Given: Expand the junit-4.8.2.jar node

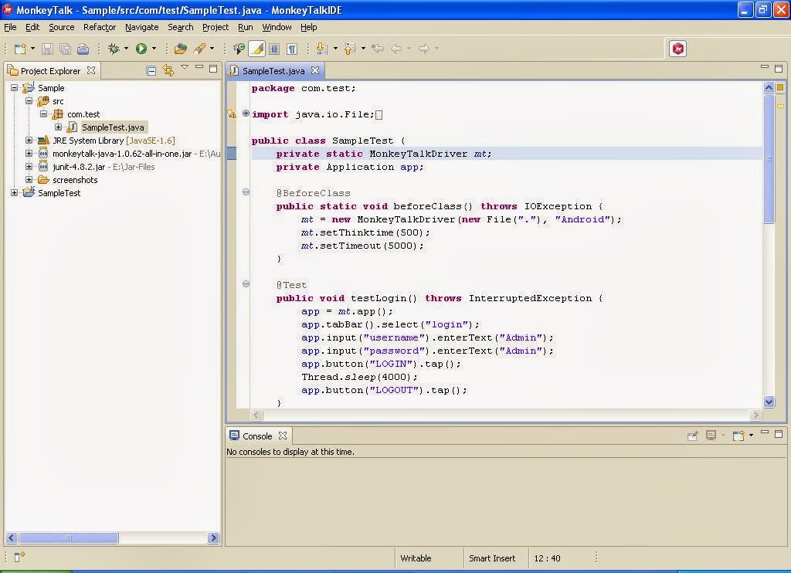Looking at the screenshot, I should tap(29, 167).
